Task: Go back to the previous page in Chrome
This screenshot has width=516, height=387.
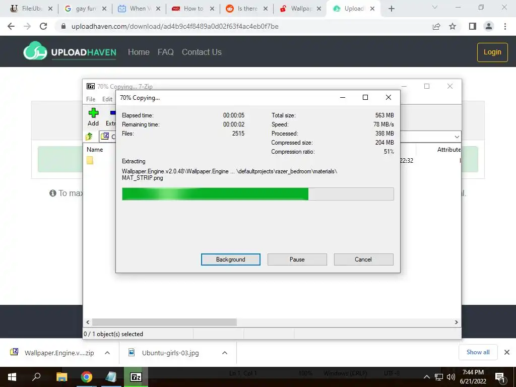Action: point(11,26)
